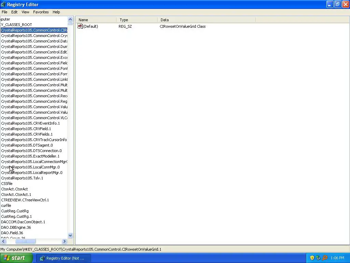Select the CSSfile key
Screen dimensions: 350x263
click(x=7, y=184)
